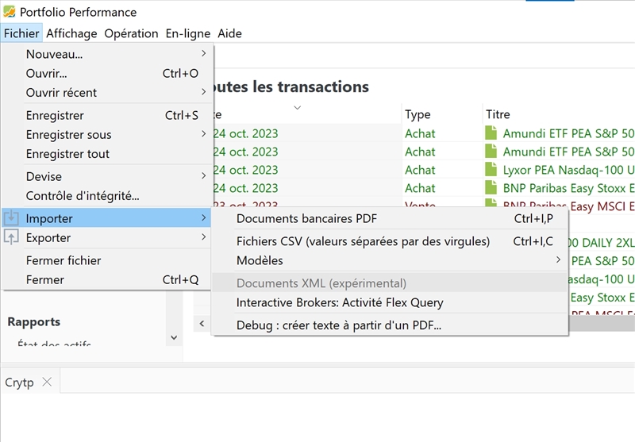Open the Fichier menu
The width and height of the screenshot is (635, 442).
click(x=21, y=33)
